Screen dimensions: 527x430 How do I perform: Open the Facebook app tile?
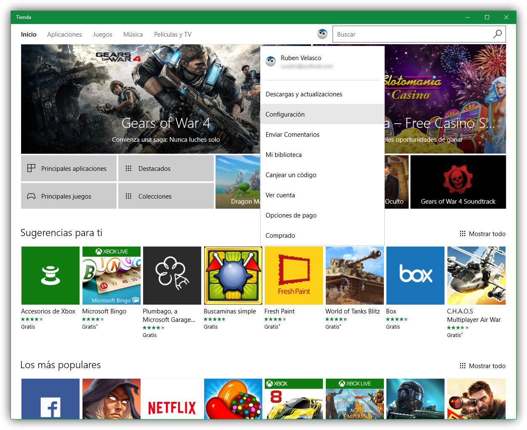click(x=51, y=399)
